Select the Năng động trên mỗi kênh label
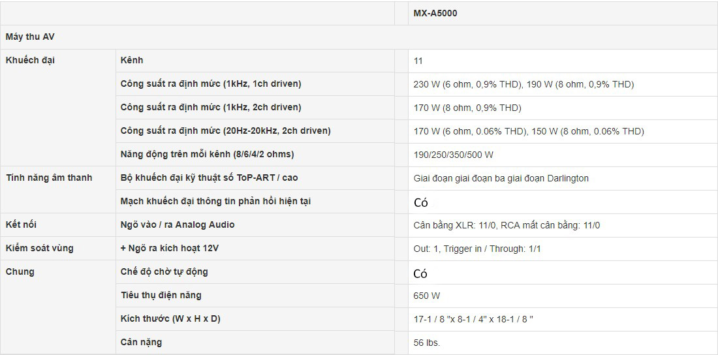 coord(207,155)
